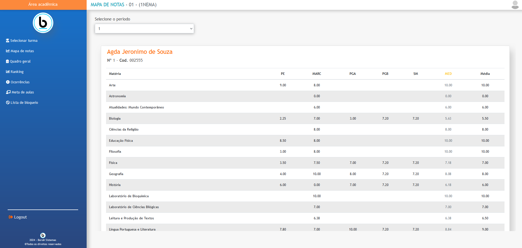Click the orange MED column header

click(448, 74)
